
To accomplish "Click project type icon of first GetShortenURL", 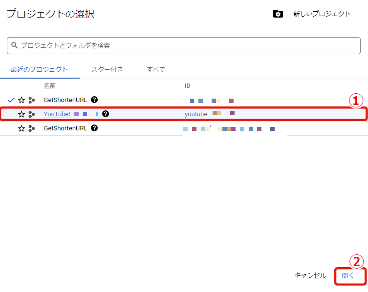I will [32, 100].
